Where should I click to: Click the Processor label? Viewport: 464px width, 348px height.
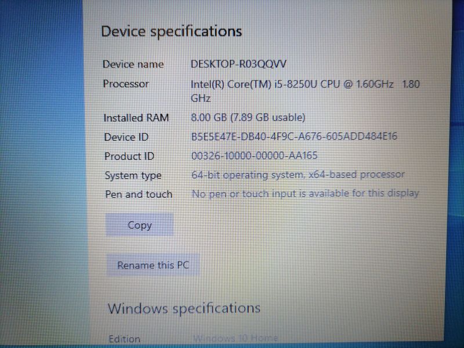click(126, 84)
